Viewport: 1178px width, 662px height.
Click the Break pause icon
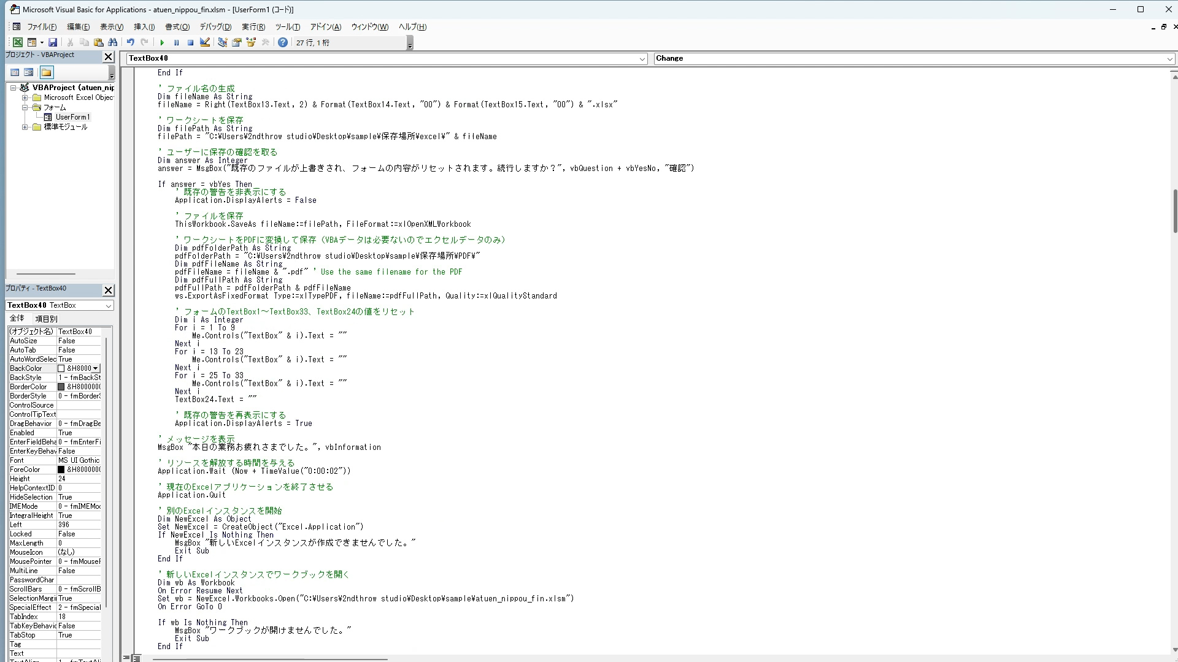pos(176,42)
